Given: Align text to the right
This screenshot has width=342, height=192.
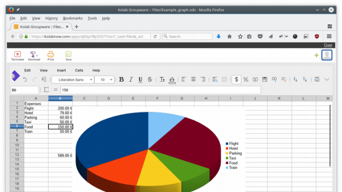Looking at the screenshot, I should click(x=203, y=79).
